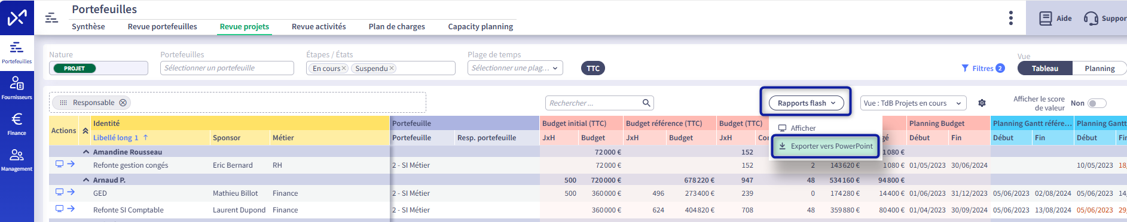Click the Support headset icon
Viewport: 1127px width, 222px height.
(1091, 18)
